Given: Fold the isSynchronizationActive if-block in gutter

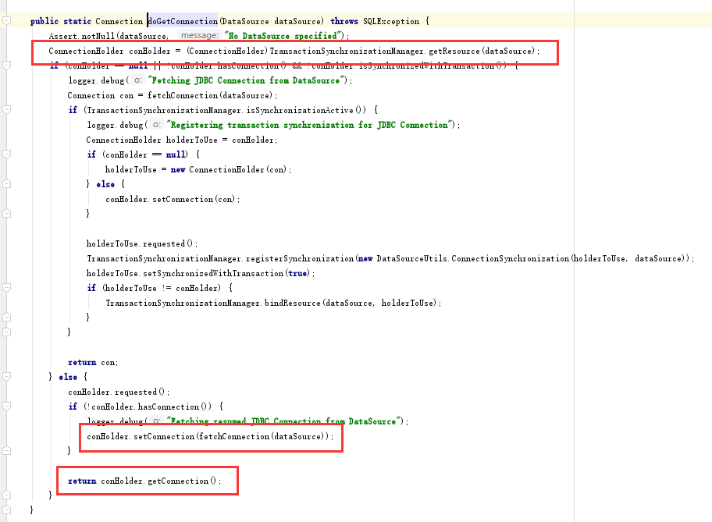Looking at the screenshot, I should click(x=6, y=110).
